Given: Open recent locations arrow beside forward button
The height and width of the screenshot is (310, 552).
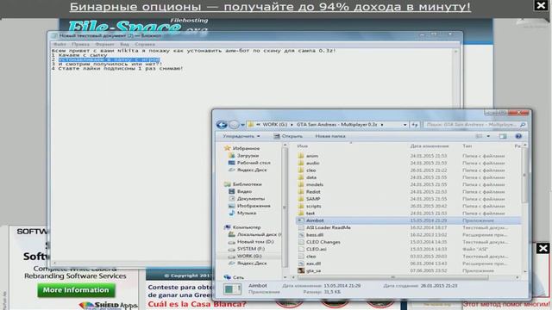Looking at the screenshot, I should coord(242,125).
